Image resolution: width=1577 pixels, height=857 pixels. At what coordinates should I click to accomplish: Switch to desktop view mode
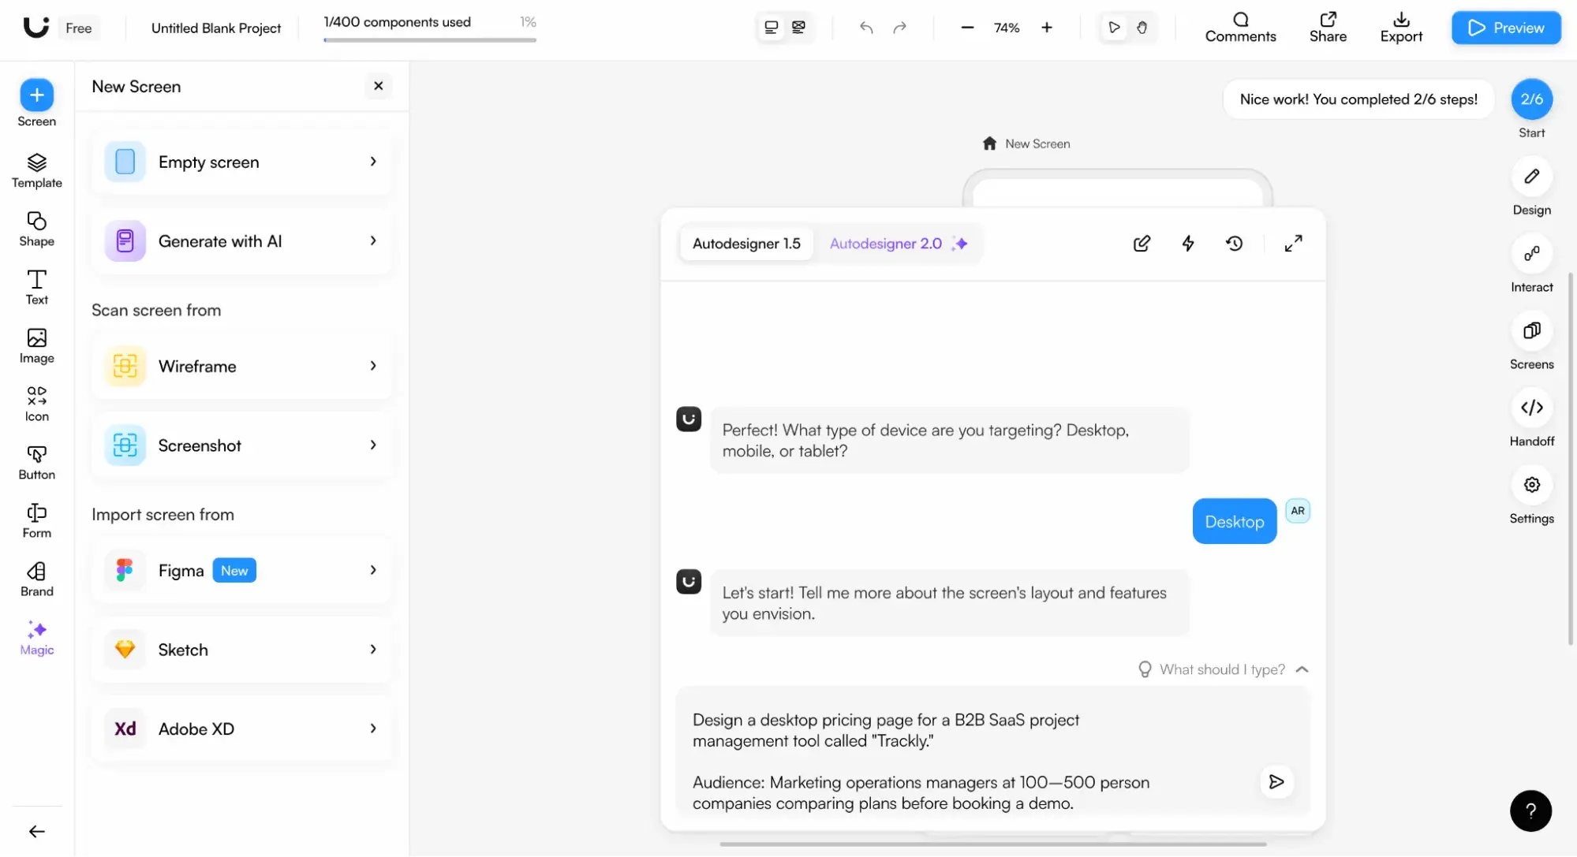tap(772, 28)
